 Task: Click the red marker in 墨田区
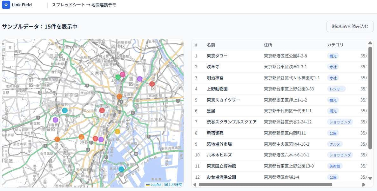click(152, 84)
